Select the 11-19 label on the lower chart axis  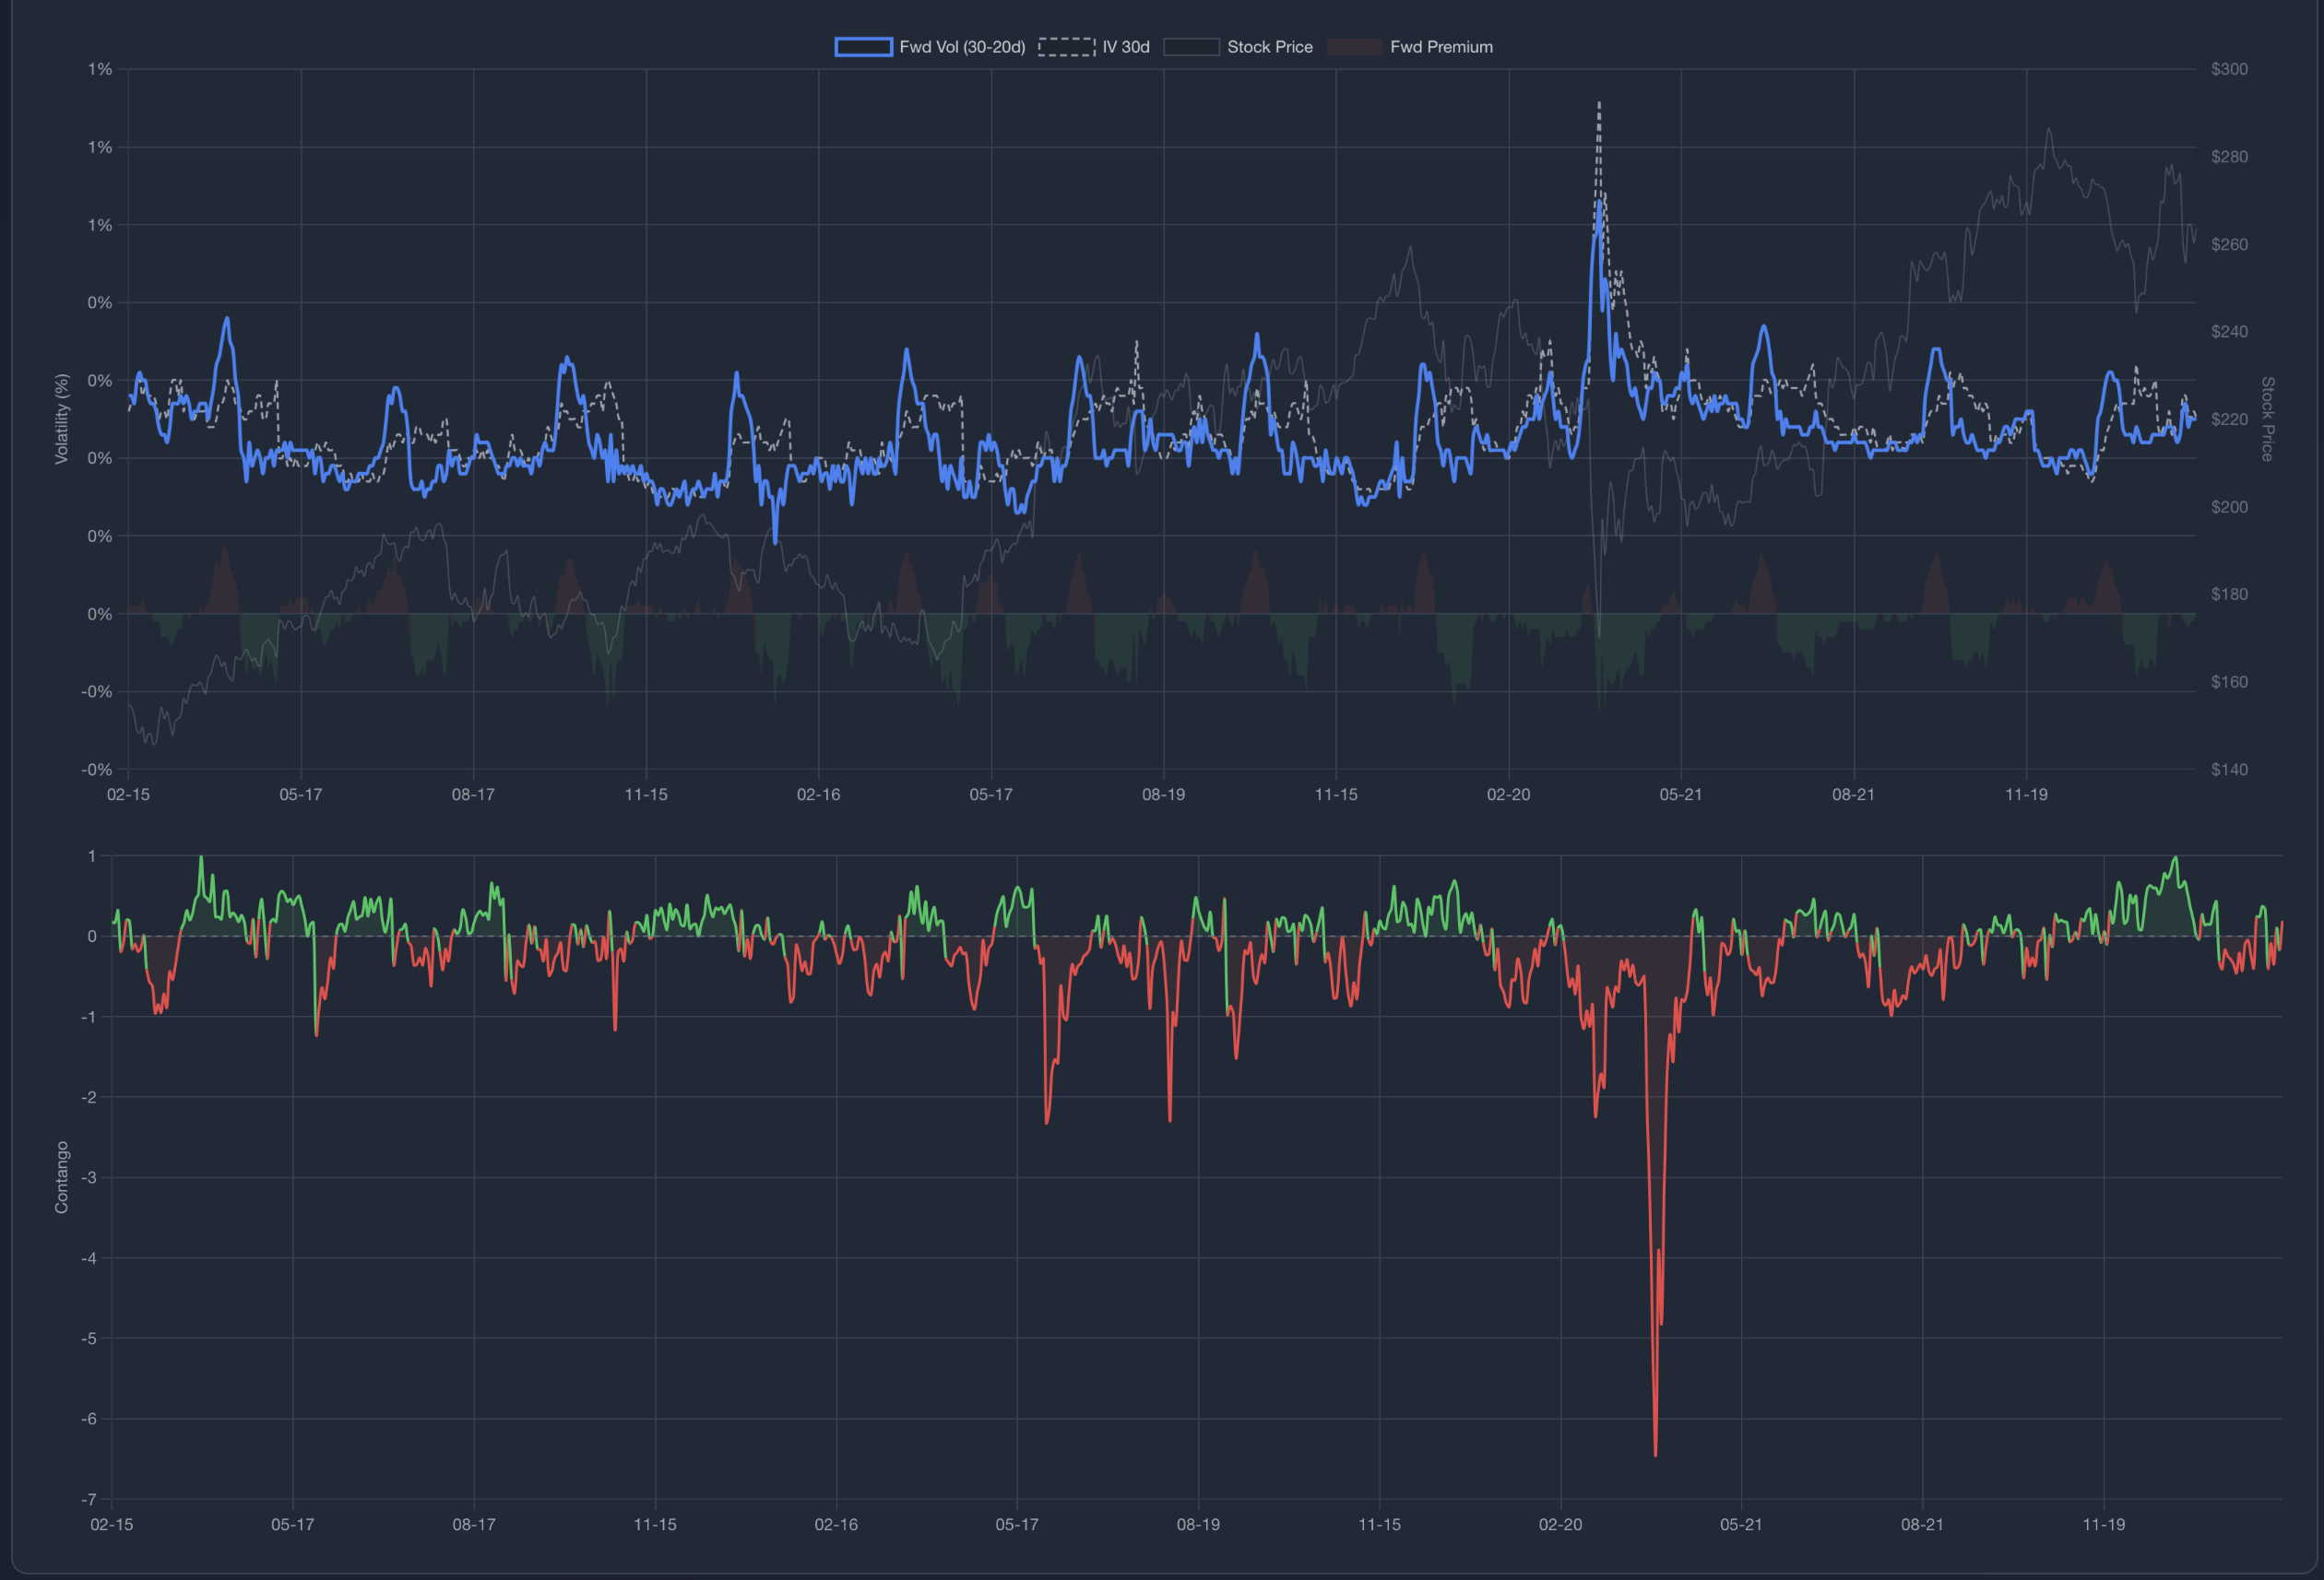click(2106, 1525)
